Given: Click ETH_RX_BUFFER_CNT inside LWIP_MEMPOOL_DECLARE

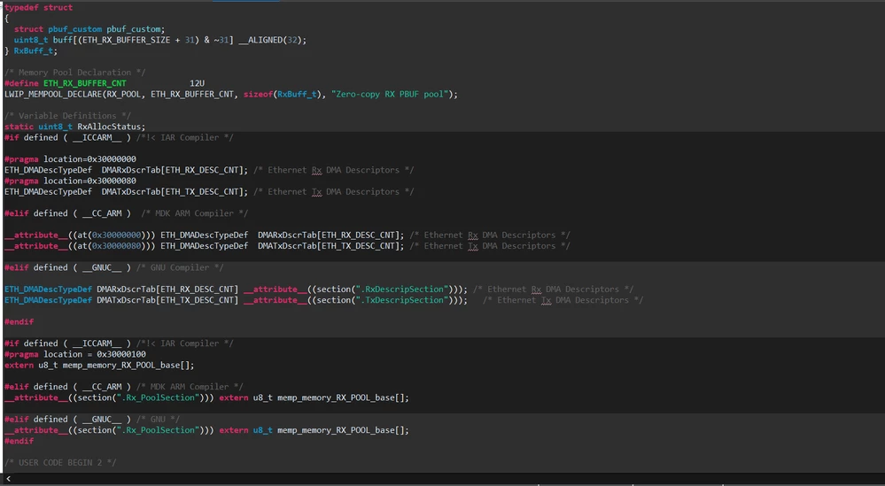Looking at the screenshot, I should (x=192, y=94).
